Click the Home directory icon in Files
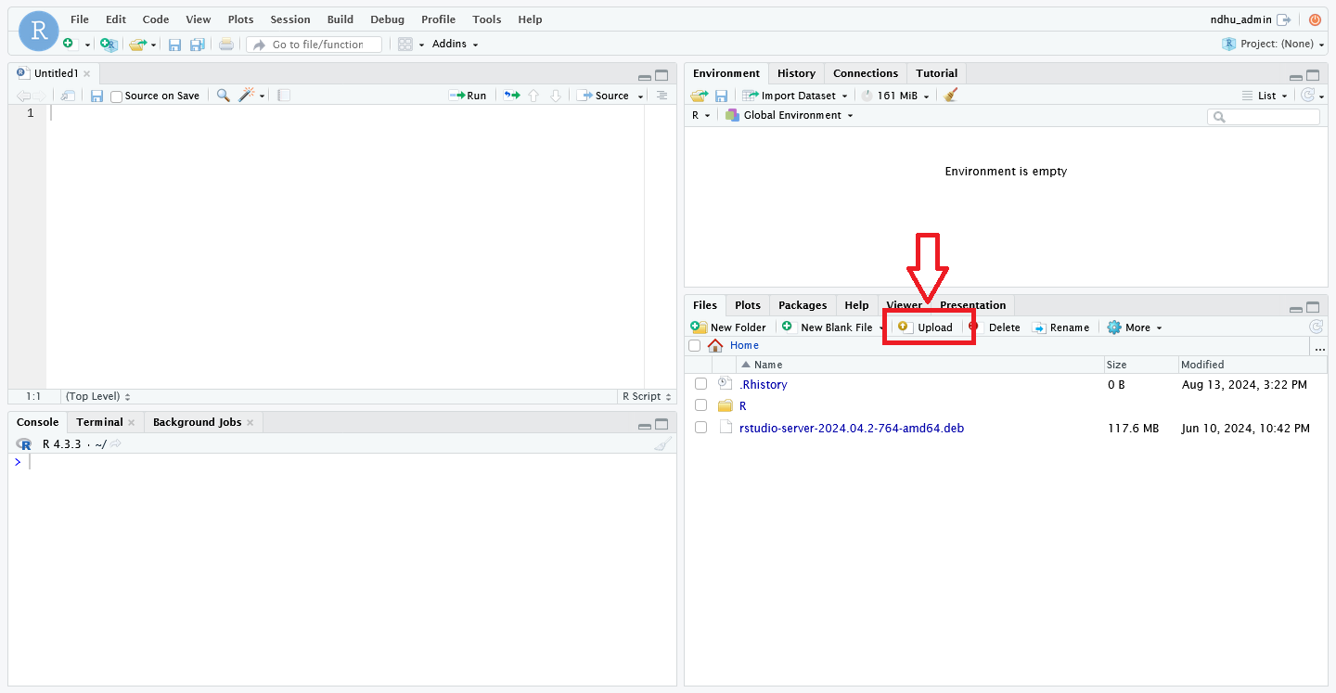 pos(715,345)
